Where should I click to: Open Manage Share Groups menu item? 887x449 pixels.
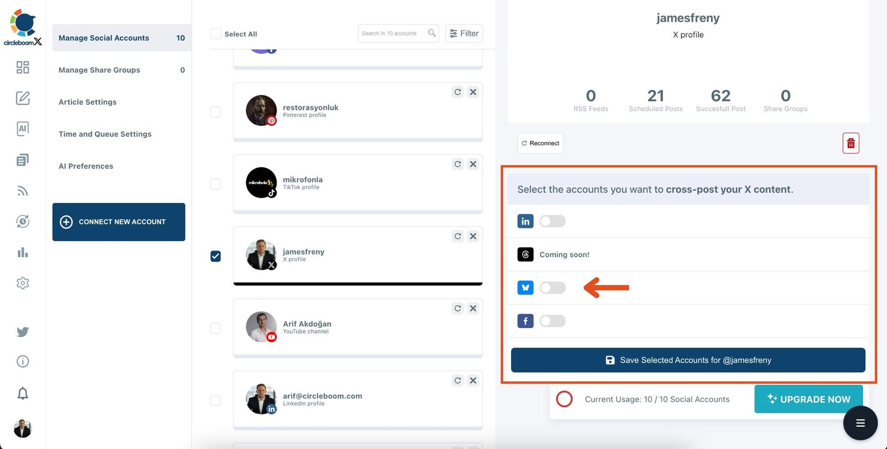(100, 70)
